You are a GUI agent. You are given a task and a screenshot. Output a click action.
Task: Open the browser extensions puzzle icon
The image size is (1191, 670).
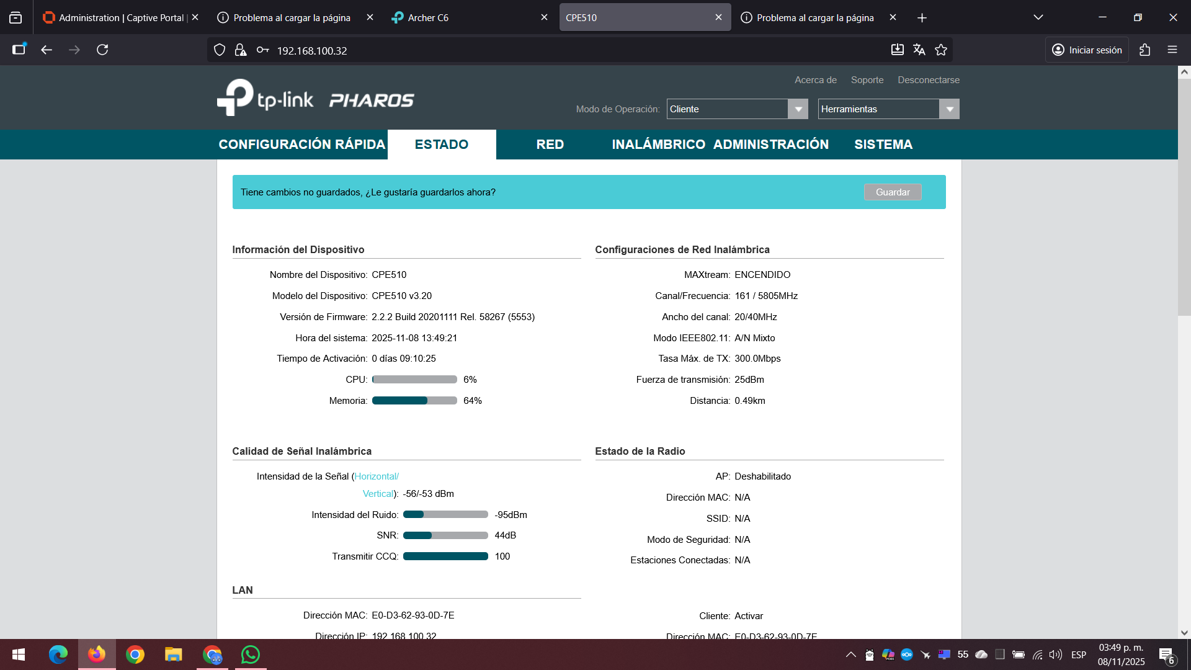(1145, 50)
